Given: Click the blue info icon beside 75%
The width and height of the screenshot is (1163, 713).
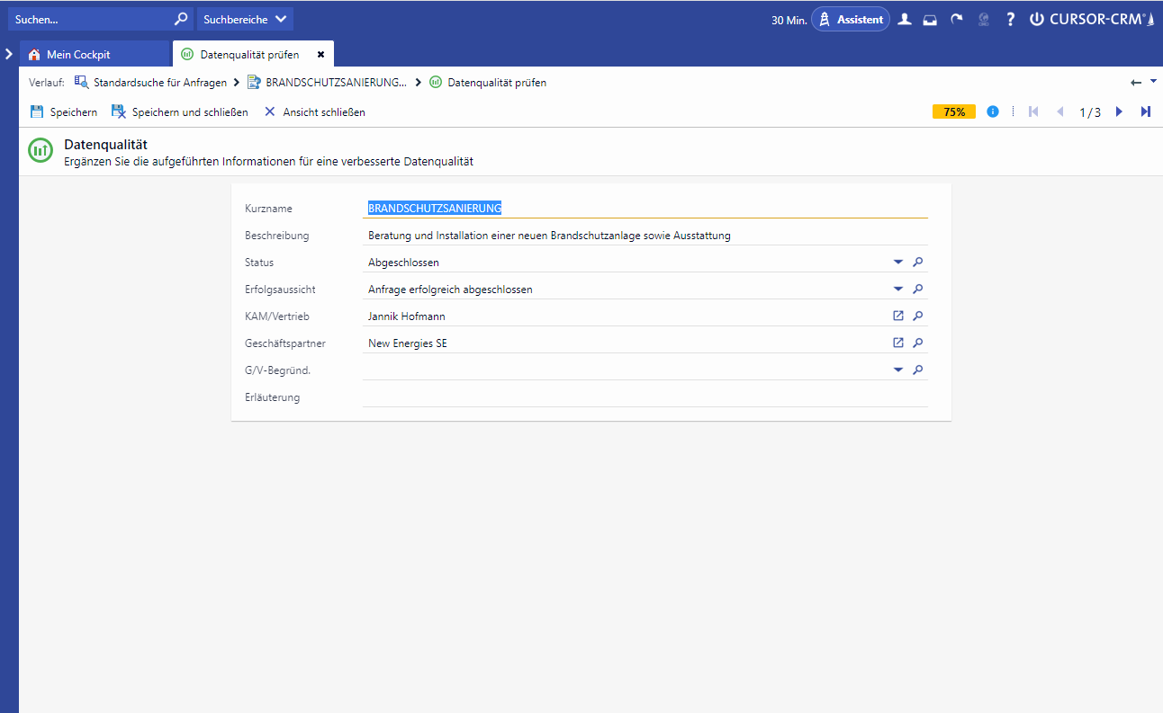Looking at the screenshot, I should tap(993, 112).
